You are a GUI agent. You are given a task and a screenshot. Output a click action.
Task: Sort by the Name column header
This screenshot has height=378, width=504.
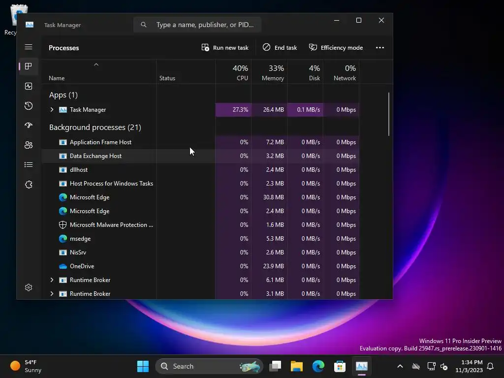click(x=99, y=72)
